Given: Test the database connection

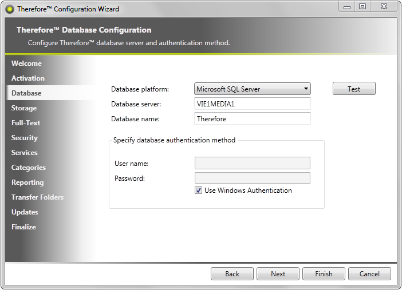Looking at the screenshot, I should pyautogui.click(x=354, y=89).
